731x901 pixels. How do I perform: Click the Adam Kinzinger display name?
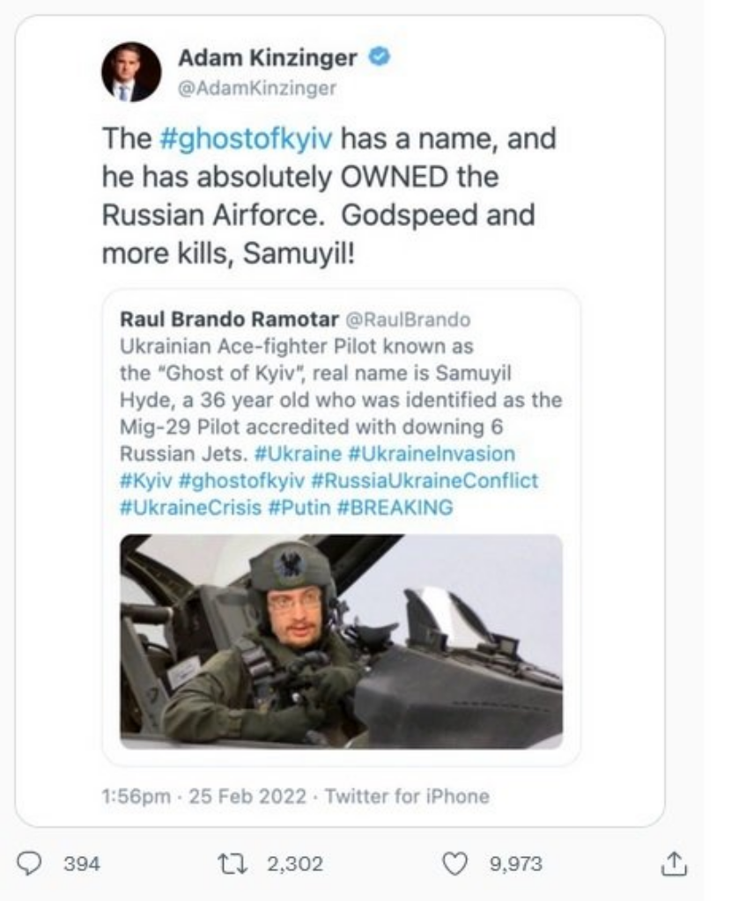coord(268,59)
